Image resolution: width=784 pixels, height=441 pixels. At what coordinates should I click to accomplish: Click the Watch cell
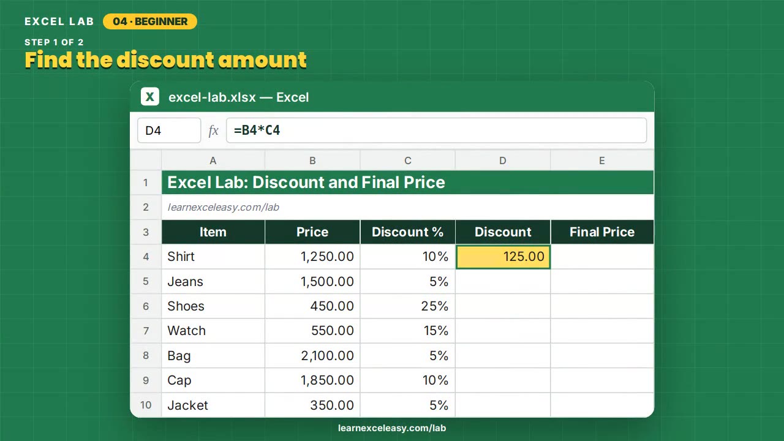pyautogui.click(x=213, y=331)
